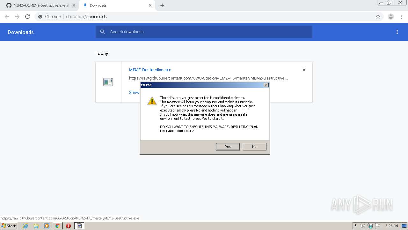Close the Downloads tab

tap(150, 5)
